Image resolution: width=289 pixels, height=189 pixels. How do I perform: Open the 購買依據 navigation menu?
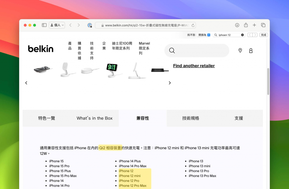click(79, 50)
